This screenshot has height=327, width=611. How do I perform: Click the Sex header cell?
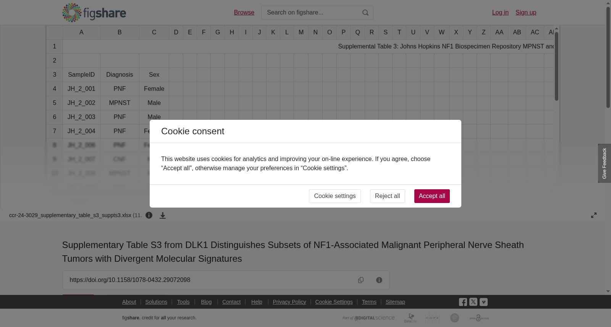[x=154, y=75]
